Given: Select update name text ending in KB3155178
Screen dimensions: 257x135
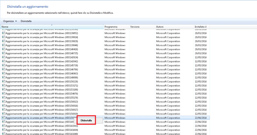Looking at the screenshot, I should (42, 98).
